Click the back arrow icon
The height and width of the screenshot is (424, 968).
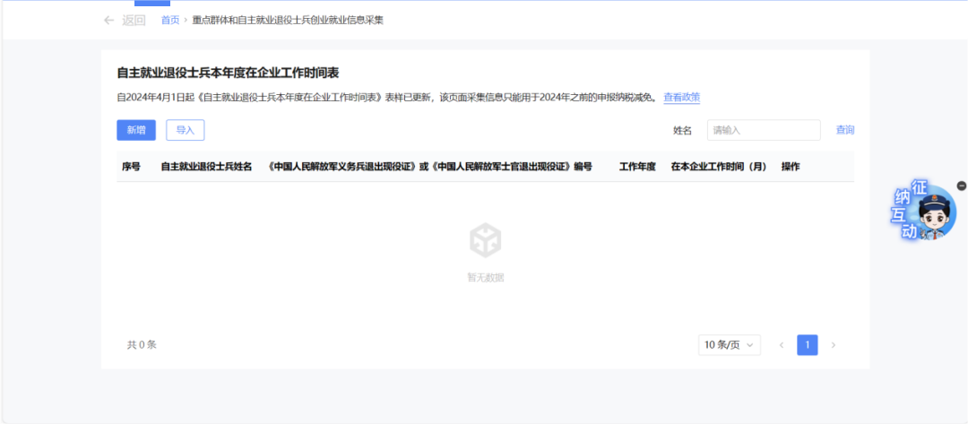pyautogui.click(x=108, y=20)
